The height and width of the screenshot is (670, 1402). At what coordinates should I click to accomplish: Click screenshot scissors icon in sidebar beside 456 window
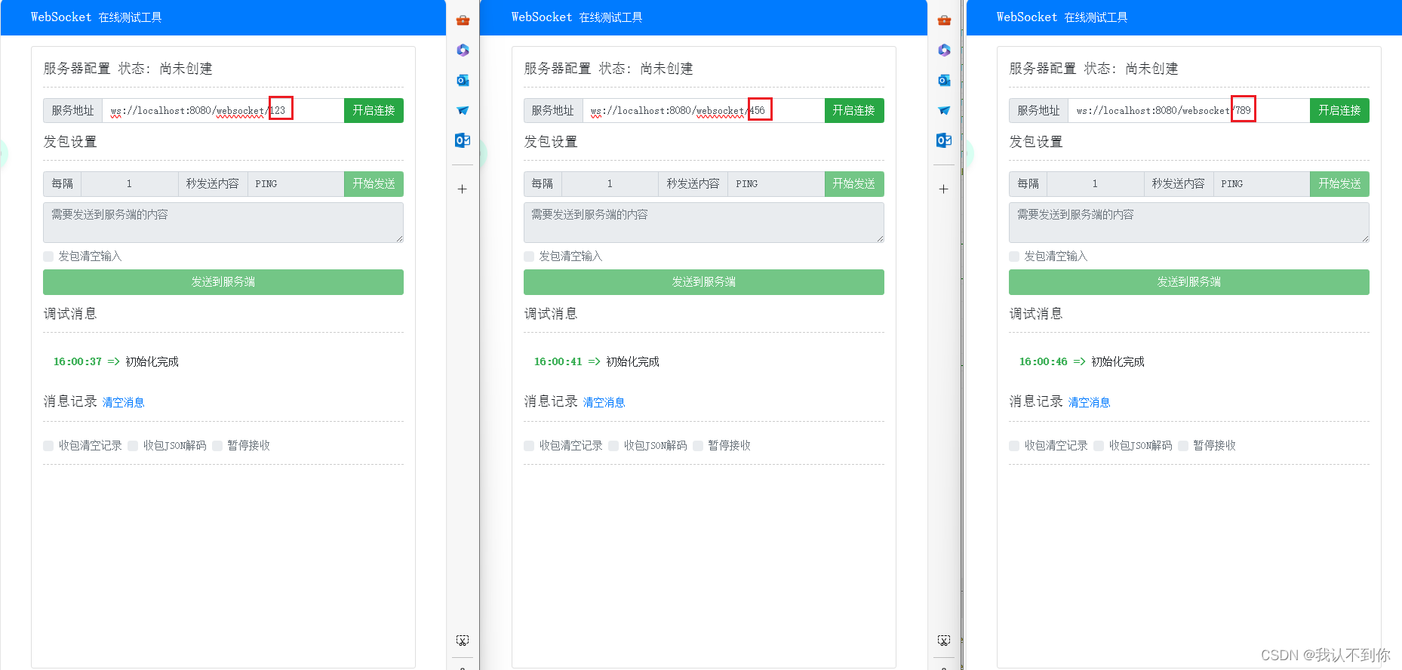tap(944, 640)
